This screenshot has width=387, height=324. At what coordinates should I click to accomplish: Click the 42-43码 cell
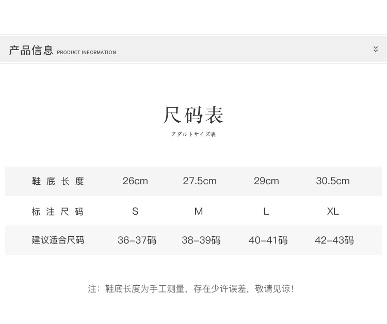(334, 240)
